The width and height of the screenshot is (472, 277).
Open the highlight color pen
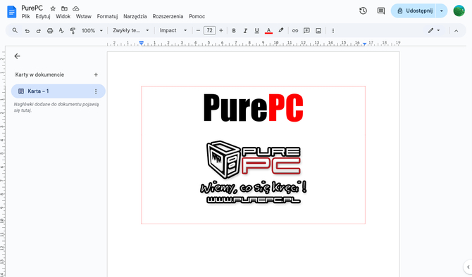point(281,30)
